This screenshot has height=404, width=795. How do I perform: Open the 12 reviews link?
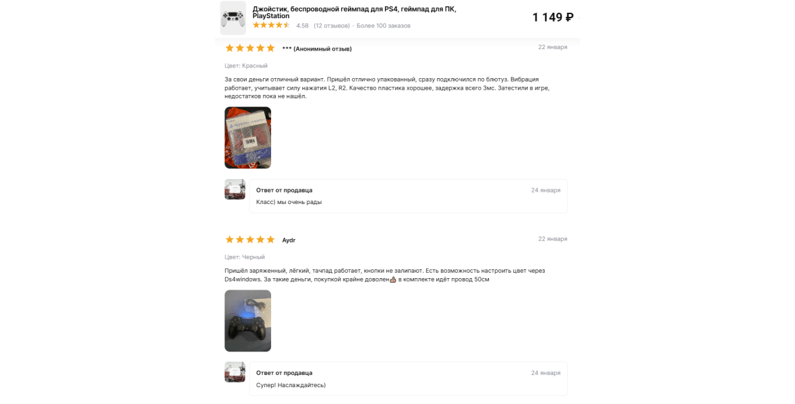[332, 26]
